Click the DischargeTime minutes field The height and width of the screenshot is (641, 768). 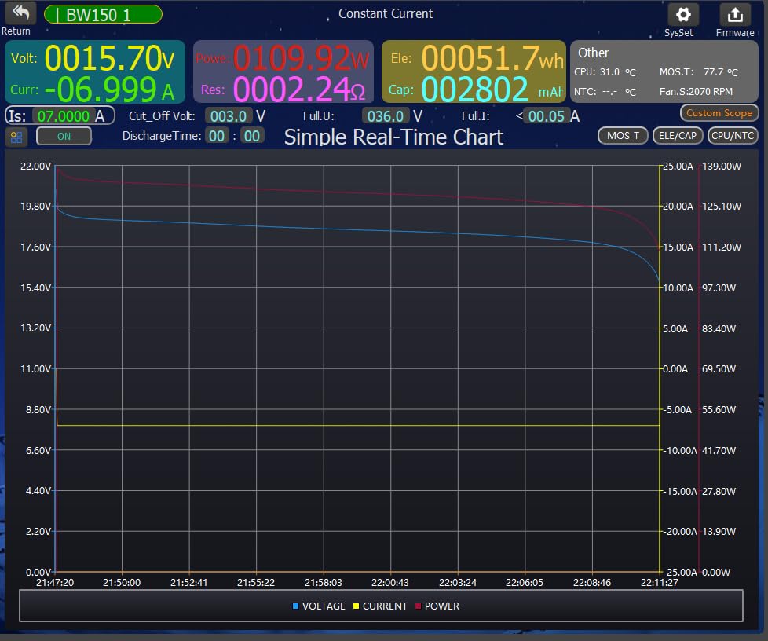251,136
